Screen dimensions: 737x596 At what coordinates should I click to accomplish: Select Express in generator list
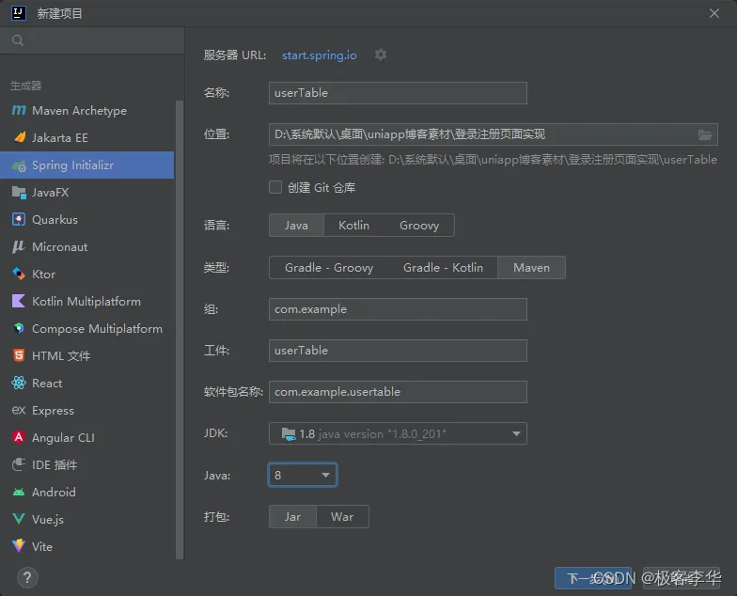pyautogui.click(x=86, y=410)
